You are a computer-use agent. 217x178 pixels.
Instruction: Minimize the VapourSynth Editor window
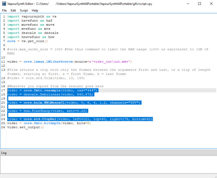click(188, 4)
